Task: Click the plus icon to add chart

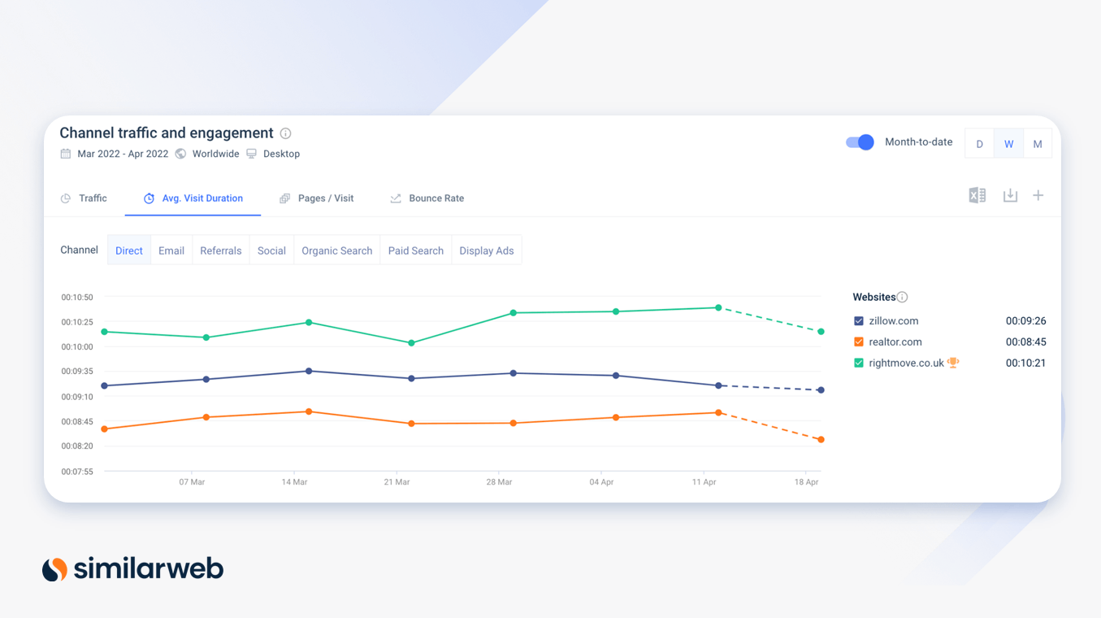Action: pos(1038,195)
